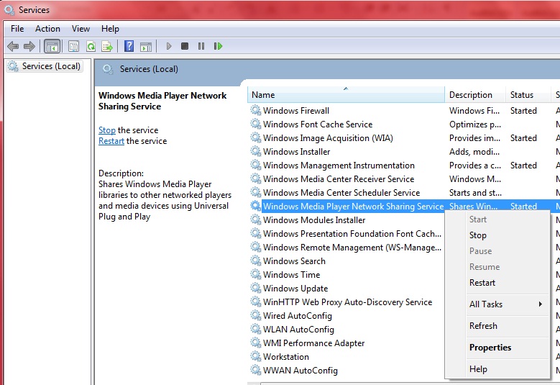560x385 pixels.
Task: Click gear icon beside Windows Installer
Action: click(x=256, y=151)
